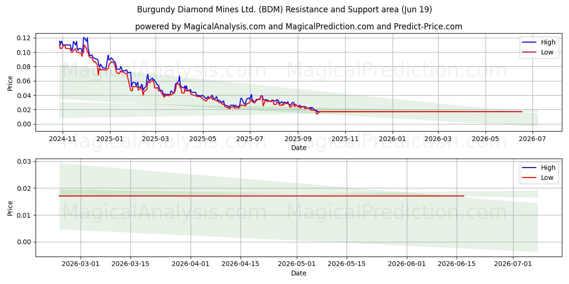Click the 'Price' axis title of the top chart
This screenshot has width=569, height=284.
coord(10,82)
